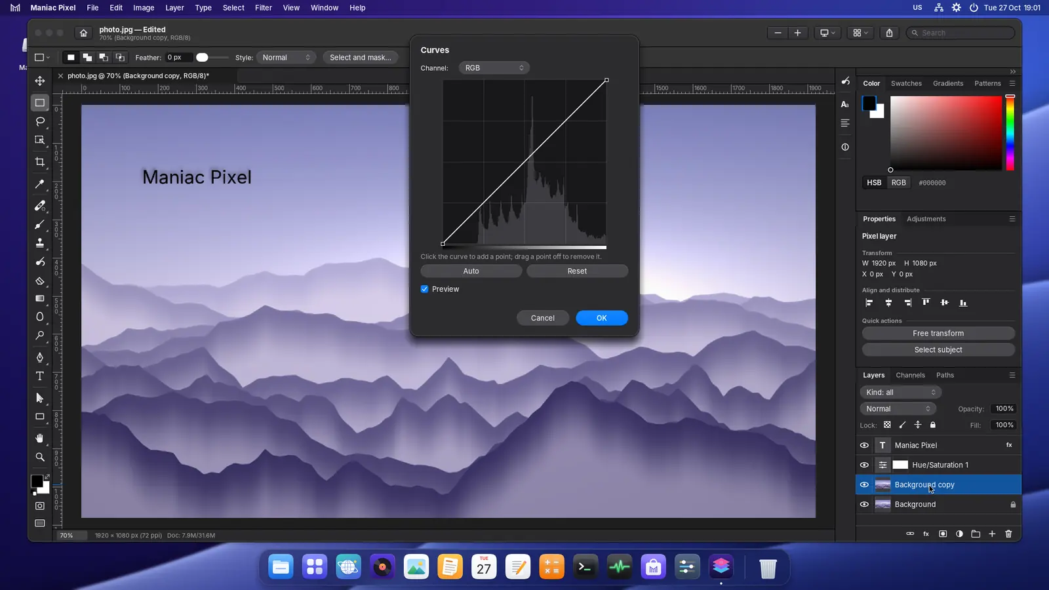Select the Eyedropper tool
The image size is (1049, 590).
pos(40,184)
